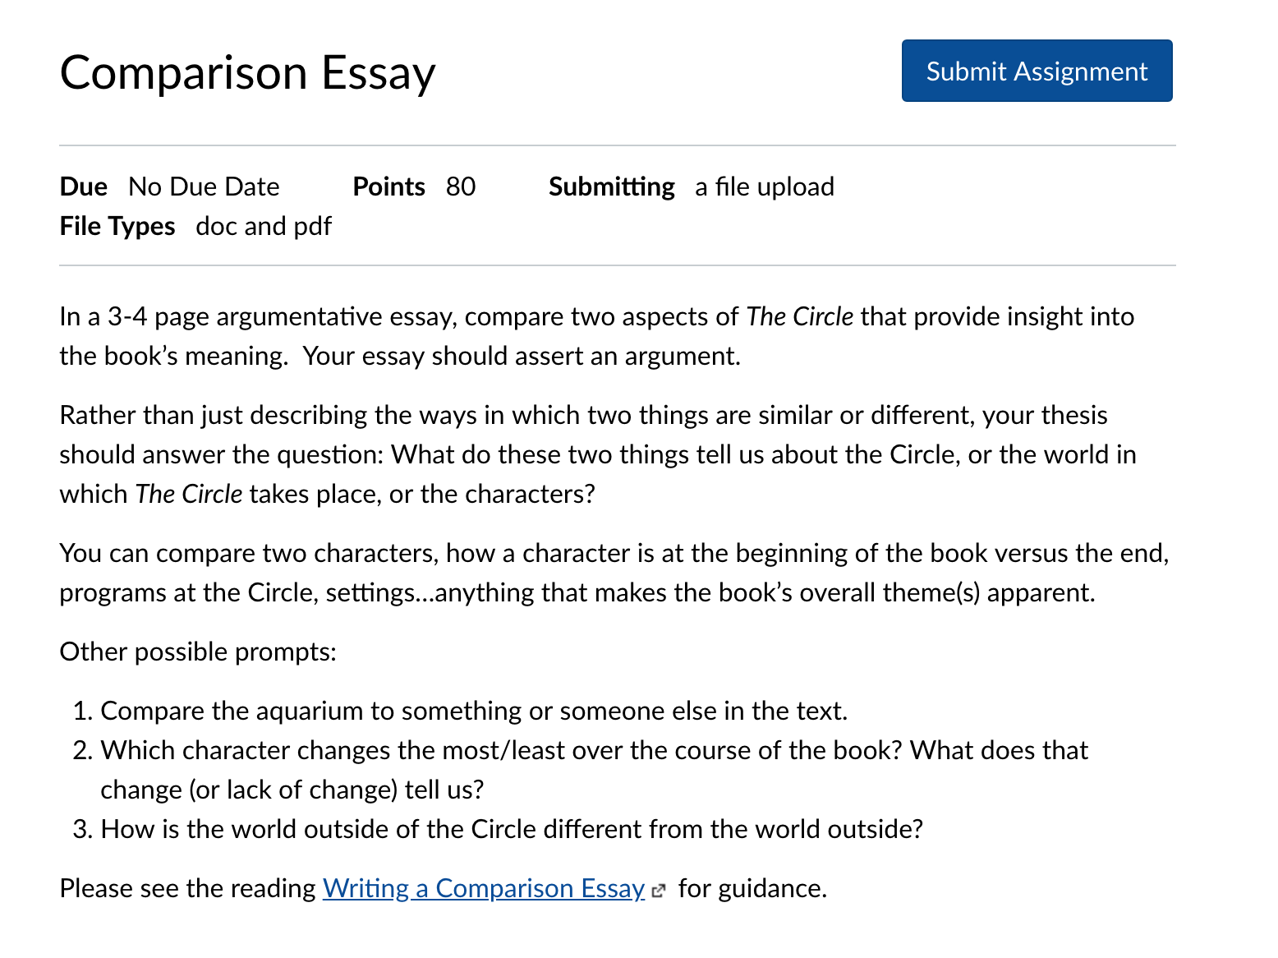Click the 'doc and pdf' file types text
The width and height of the screenshot is (1278, 958).
[264, 226]
